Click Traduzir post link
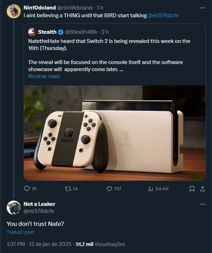 pyautogui.click(x=20, y=232)
